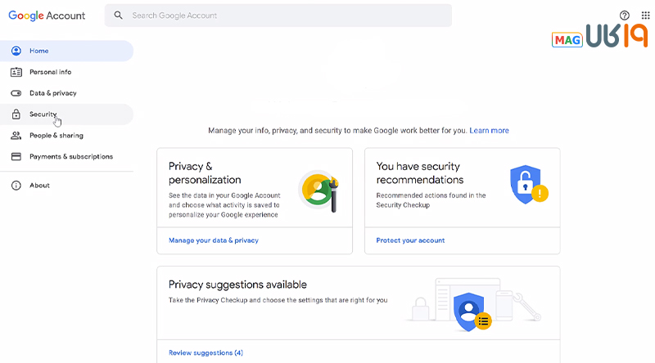
Task: Click the Google Account logo
Action: point(47,16)
